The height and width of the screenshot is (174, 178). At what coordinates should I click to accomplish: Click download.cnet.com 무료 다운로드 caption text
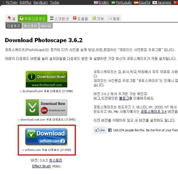(x=47, y=119)
